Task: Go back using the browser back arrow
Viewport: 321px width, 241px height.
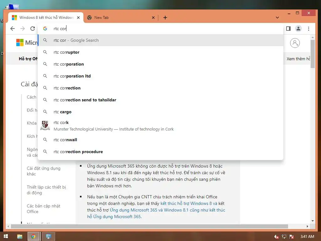Action: (13, 29)
